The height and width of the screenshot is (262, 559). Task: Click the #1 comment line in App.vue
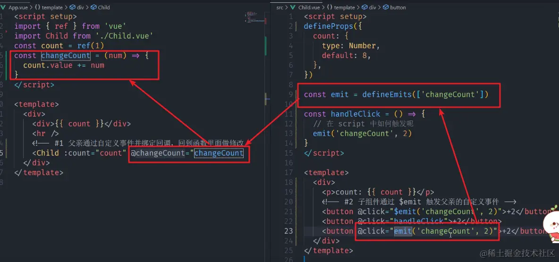coord(137,144)
